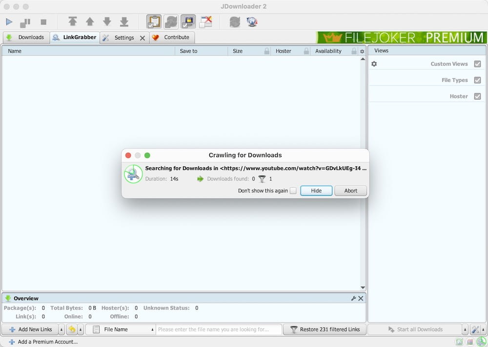Click the Move to bottom arrow icon
This screenshot has height=347, width=488.
pyautogui.click(x=124, y=21)
